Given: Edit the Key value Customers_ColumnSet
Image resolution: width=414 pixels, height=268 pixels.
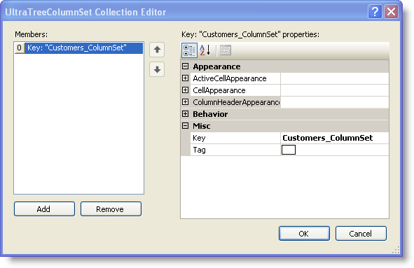Looking at the screenshot, I should [335, 138].
